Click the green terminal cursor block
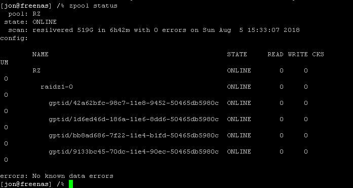The width and height of the screenshot is (353, 188). point(71,184)
